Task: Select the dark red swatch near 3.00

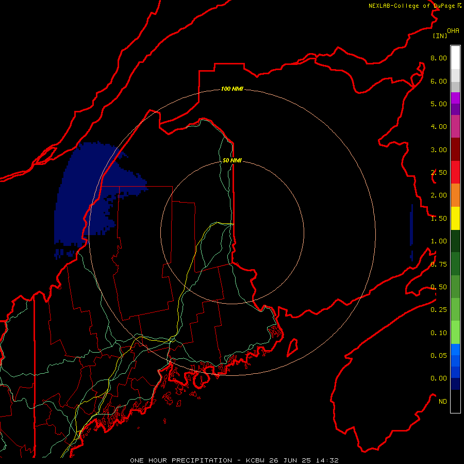Action: [455, 150]
